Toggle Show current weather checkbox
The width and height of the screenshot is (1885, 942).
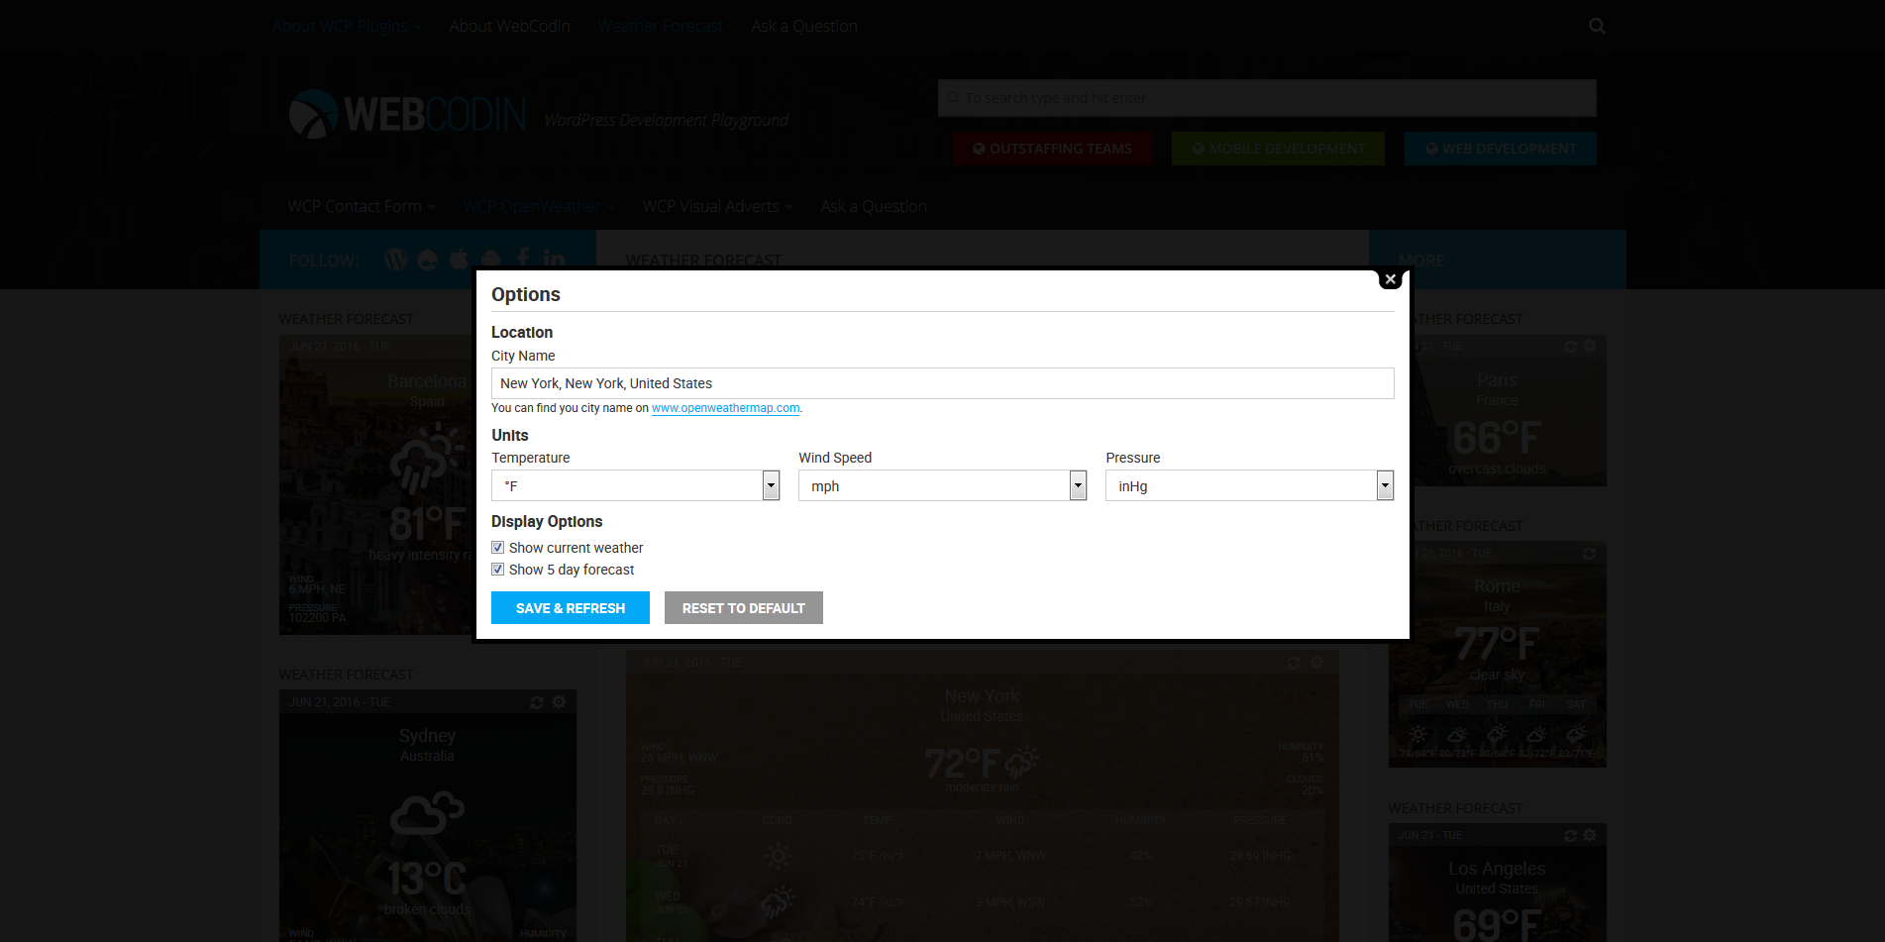[x=498, y=548]
